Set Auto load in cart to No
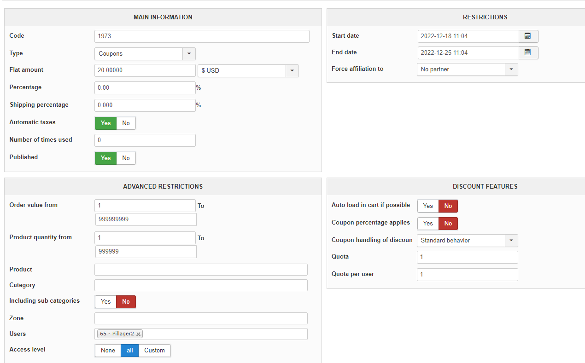Image resolution: width=585 pixels, height=363 pixels. [448, 206]
